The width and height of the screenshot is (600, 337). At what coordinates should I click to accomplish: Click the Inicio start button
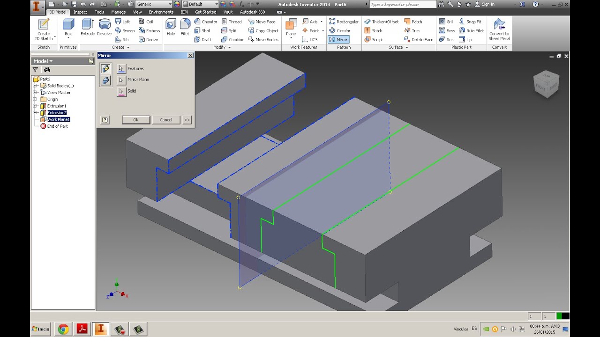[x=41, y=329]
